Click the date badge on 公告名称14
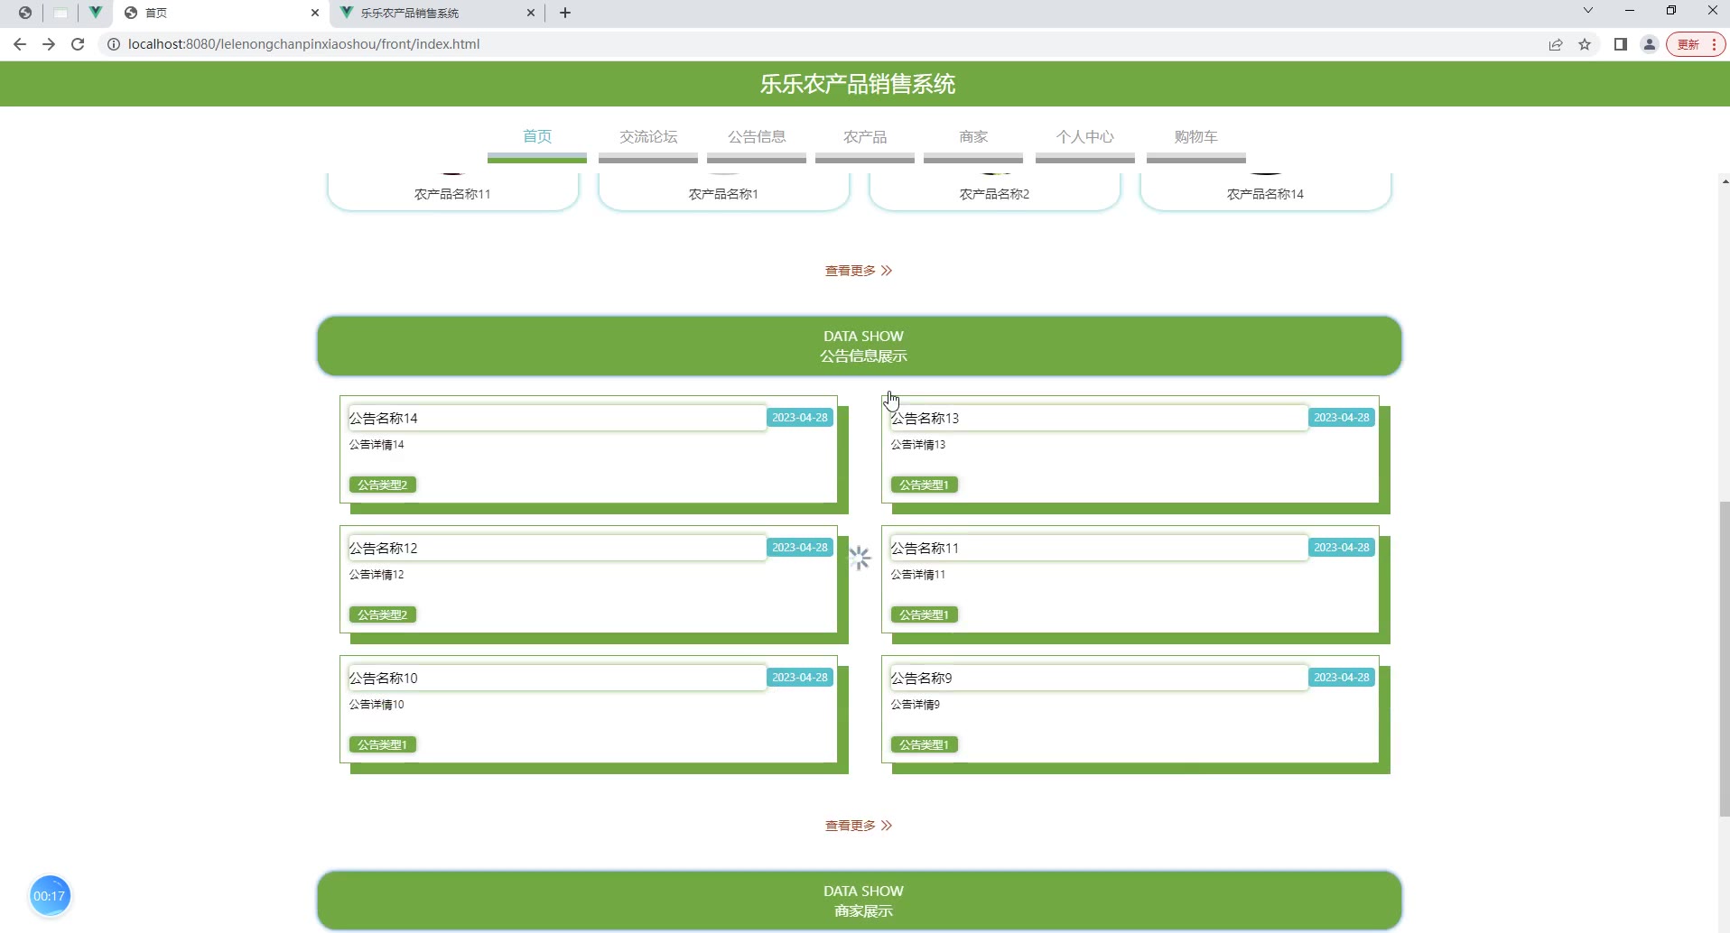The height and width of the screenshot is (933, 1730). [800, 418]
